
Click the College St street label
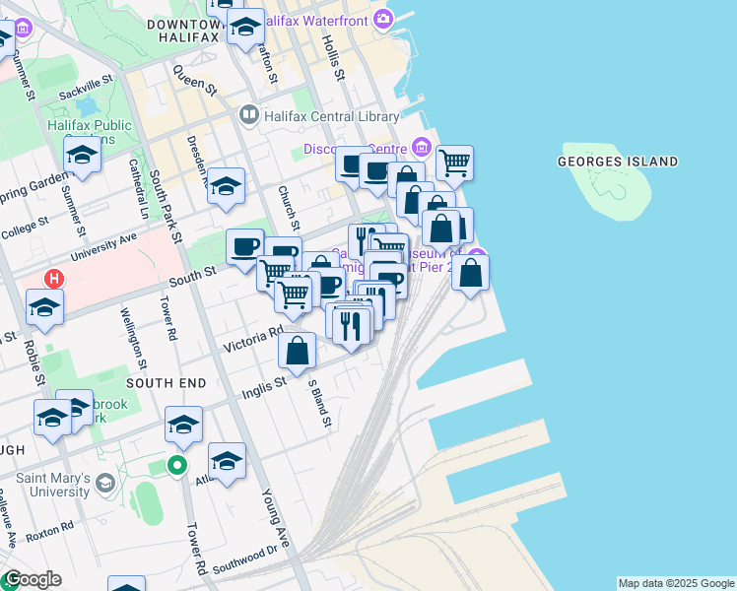[25, 228]
